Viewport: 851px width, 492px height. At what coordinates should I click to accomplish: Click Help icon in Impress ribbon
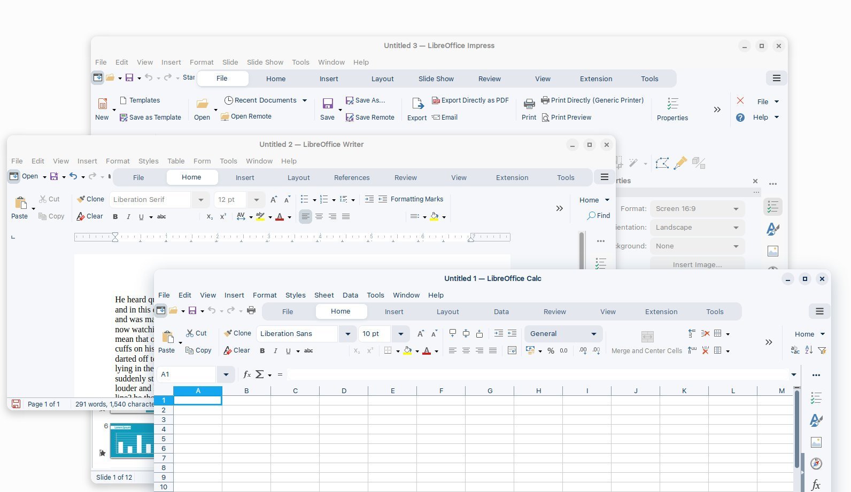click(740, 118)
